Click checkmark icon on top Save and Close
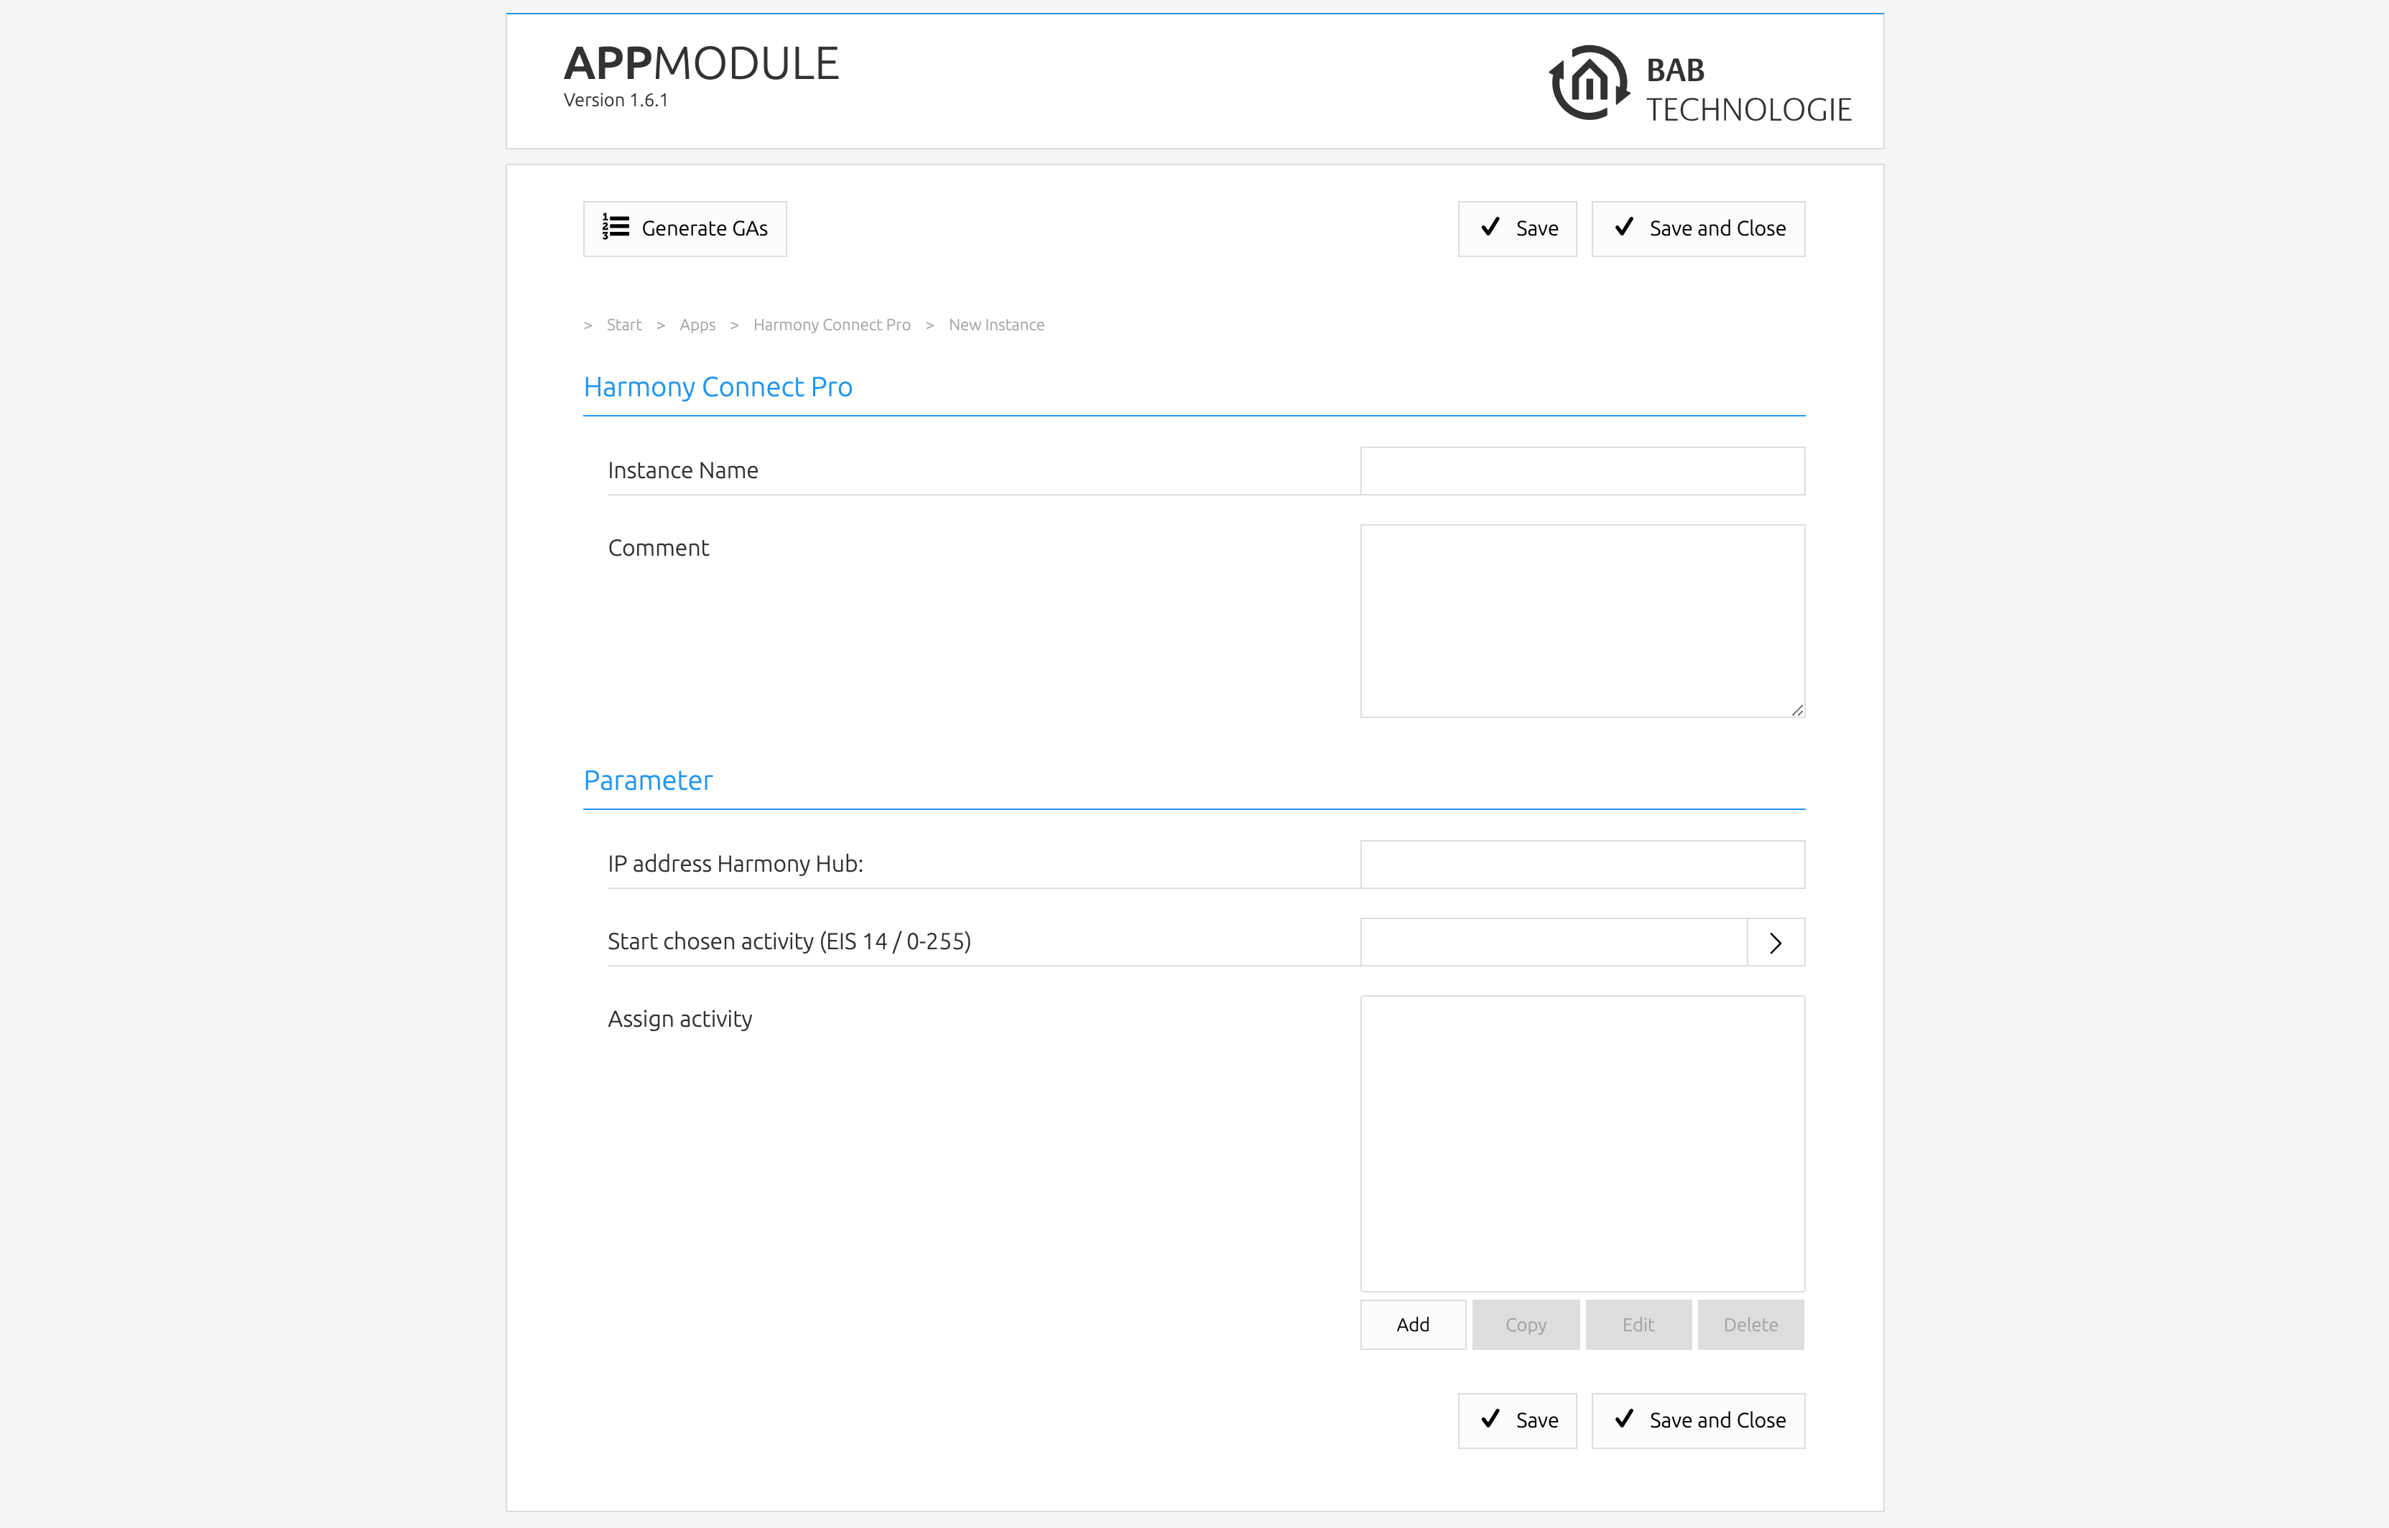 click(x=1624, y=227)
